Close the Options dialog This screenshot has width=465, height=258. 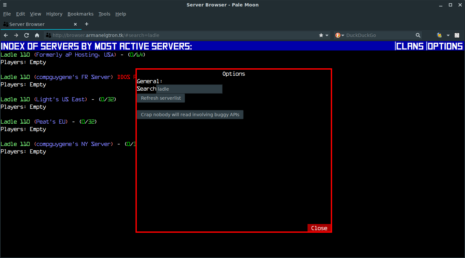(x=319, y=228)
